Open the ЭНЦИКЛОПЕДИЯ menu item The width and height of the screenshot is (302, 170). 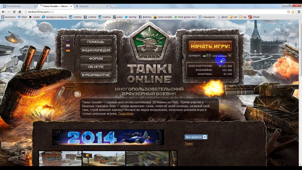coord(96,51)
